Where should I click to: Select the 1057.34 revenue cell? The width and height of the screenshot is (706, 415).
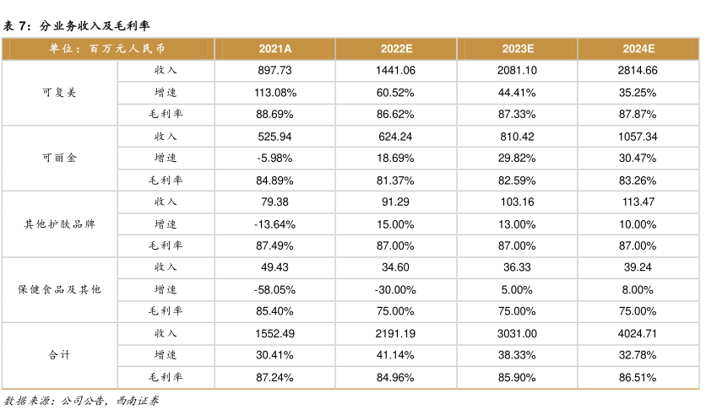pyautogui.click(x=639, y=136)
